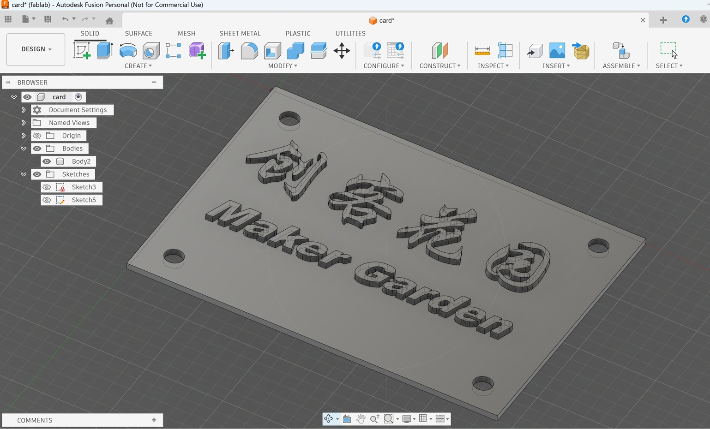This screenshot has width=710, height=429.
Task: Select the Create Sketch tool
Action: coord(82,51)
